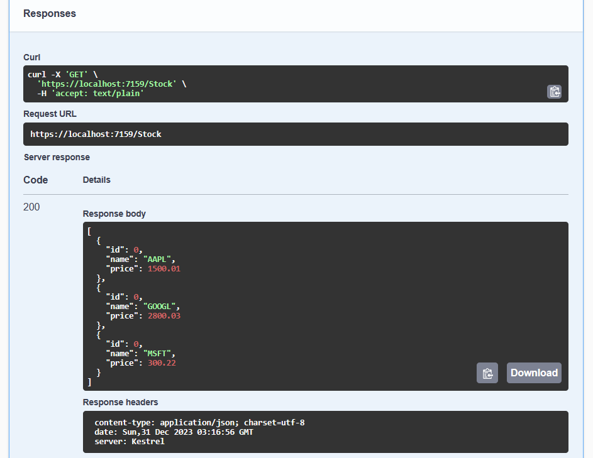
Task: Download the JSON response
Action: 533,373
